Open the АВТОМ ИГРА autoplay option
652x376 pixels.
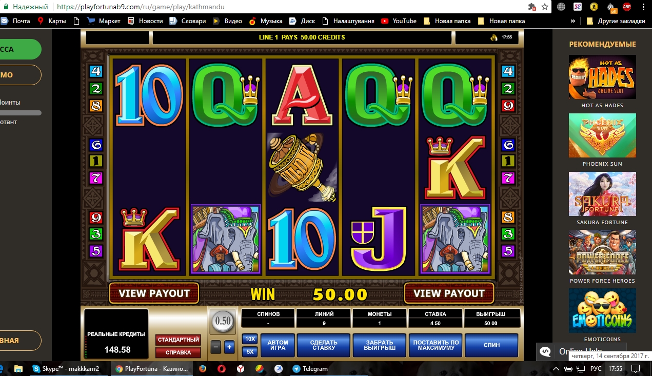278,345
